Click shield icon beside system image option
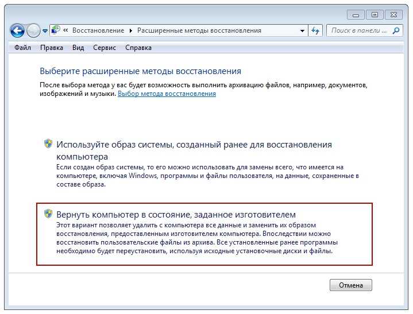Viewport: 413px width, 314px height. pyautogui.click(x=48, y=144)
